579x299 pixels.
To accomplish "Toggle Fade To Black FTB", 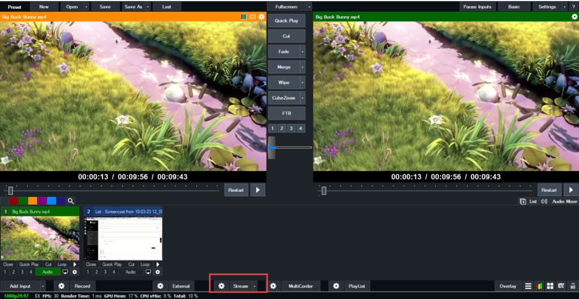I will (287, 113).
